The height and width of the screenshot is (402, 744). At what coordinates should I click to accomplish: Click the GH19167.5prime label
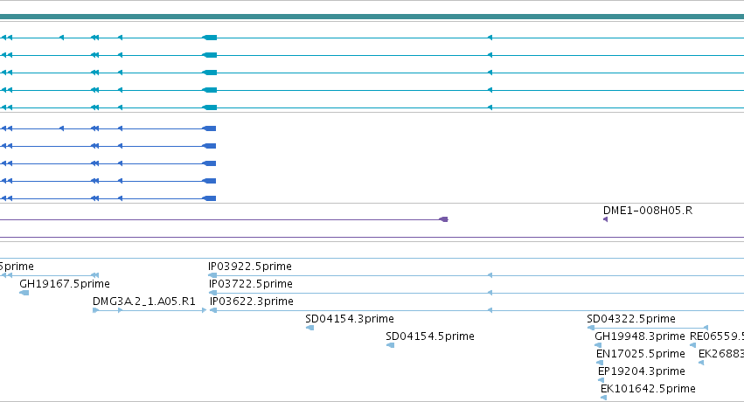[x=65, y=284]
